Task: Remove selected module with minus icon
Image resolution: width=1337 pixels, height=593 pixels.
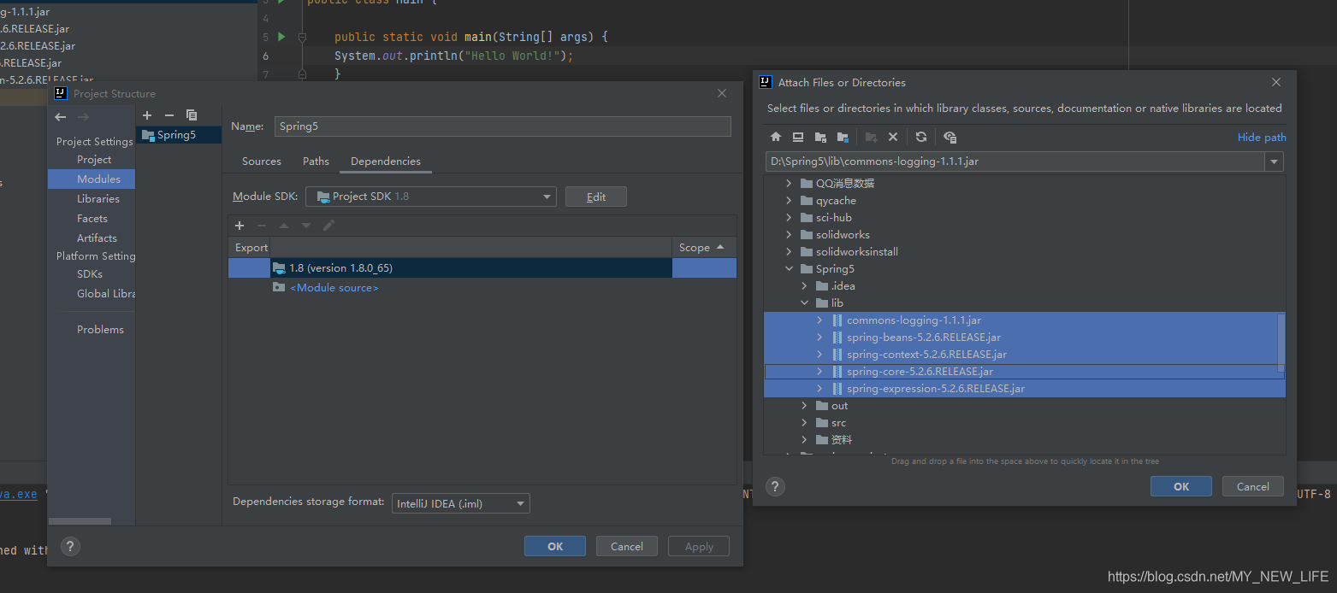Action: coord(169,115)
